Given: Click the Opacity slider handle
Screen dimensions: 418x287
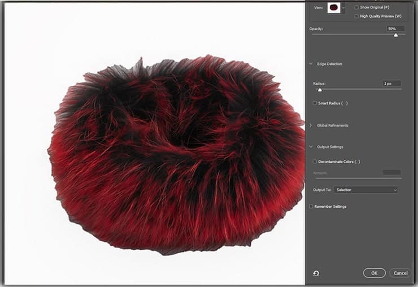Looking at the screenshot, I should coord(395,35).
